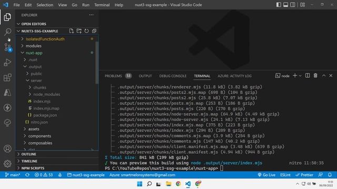Image resolution: width=337 pixels, height=189 pixels.
Task: Toggle primary side bar layout
Action: tap(279, 5)
